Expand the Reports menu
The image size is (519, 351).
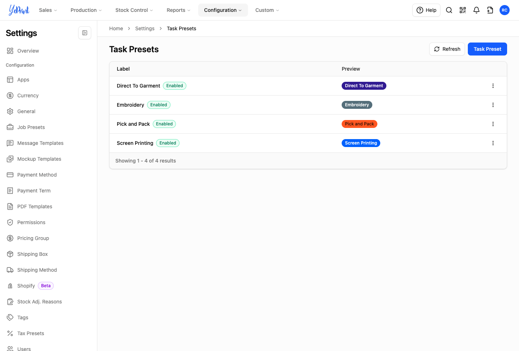(x=178, y=10)
